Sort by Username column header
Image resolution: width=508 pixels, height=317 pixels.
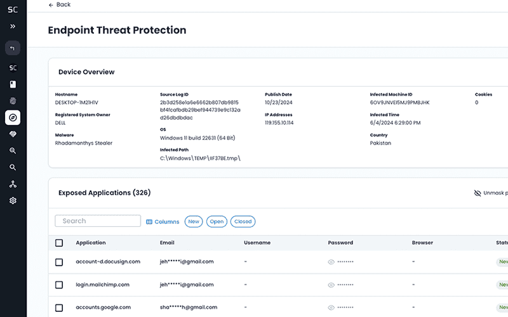tap(257, 243)
